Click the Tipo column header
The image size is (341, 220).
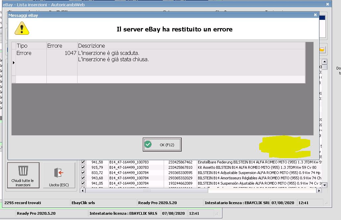point(31,46)
